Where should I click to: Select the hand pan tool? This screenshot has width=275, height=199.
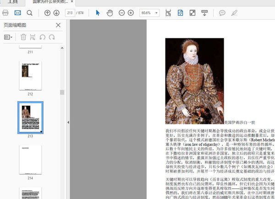[110, 13]
